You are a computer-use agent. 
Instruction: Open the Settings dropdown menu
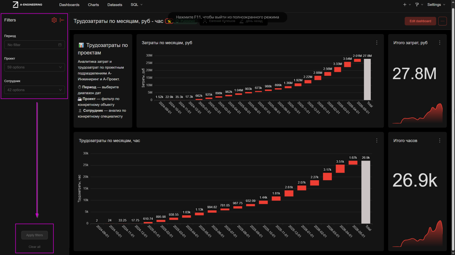[436, 5]
